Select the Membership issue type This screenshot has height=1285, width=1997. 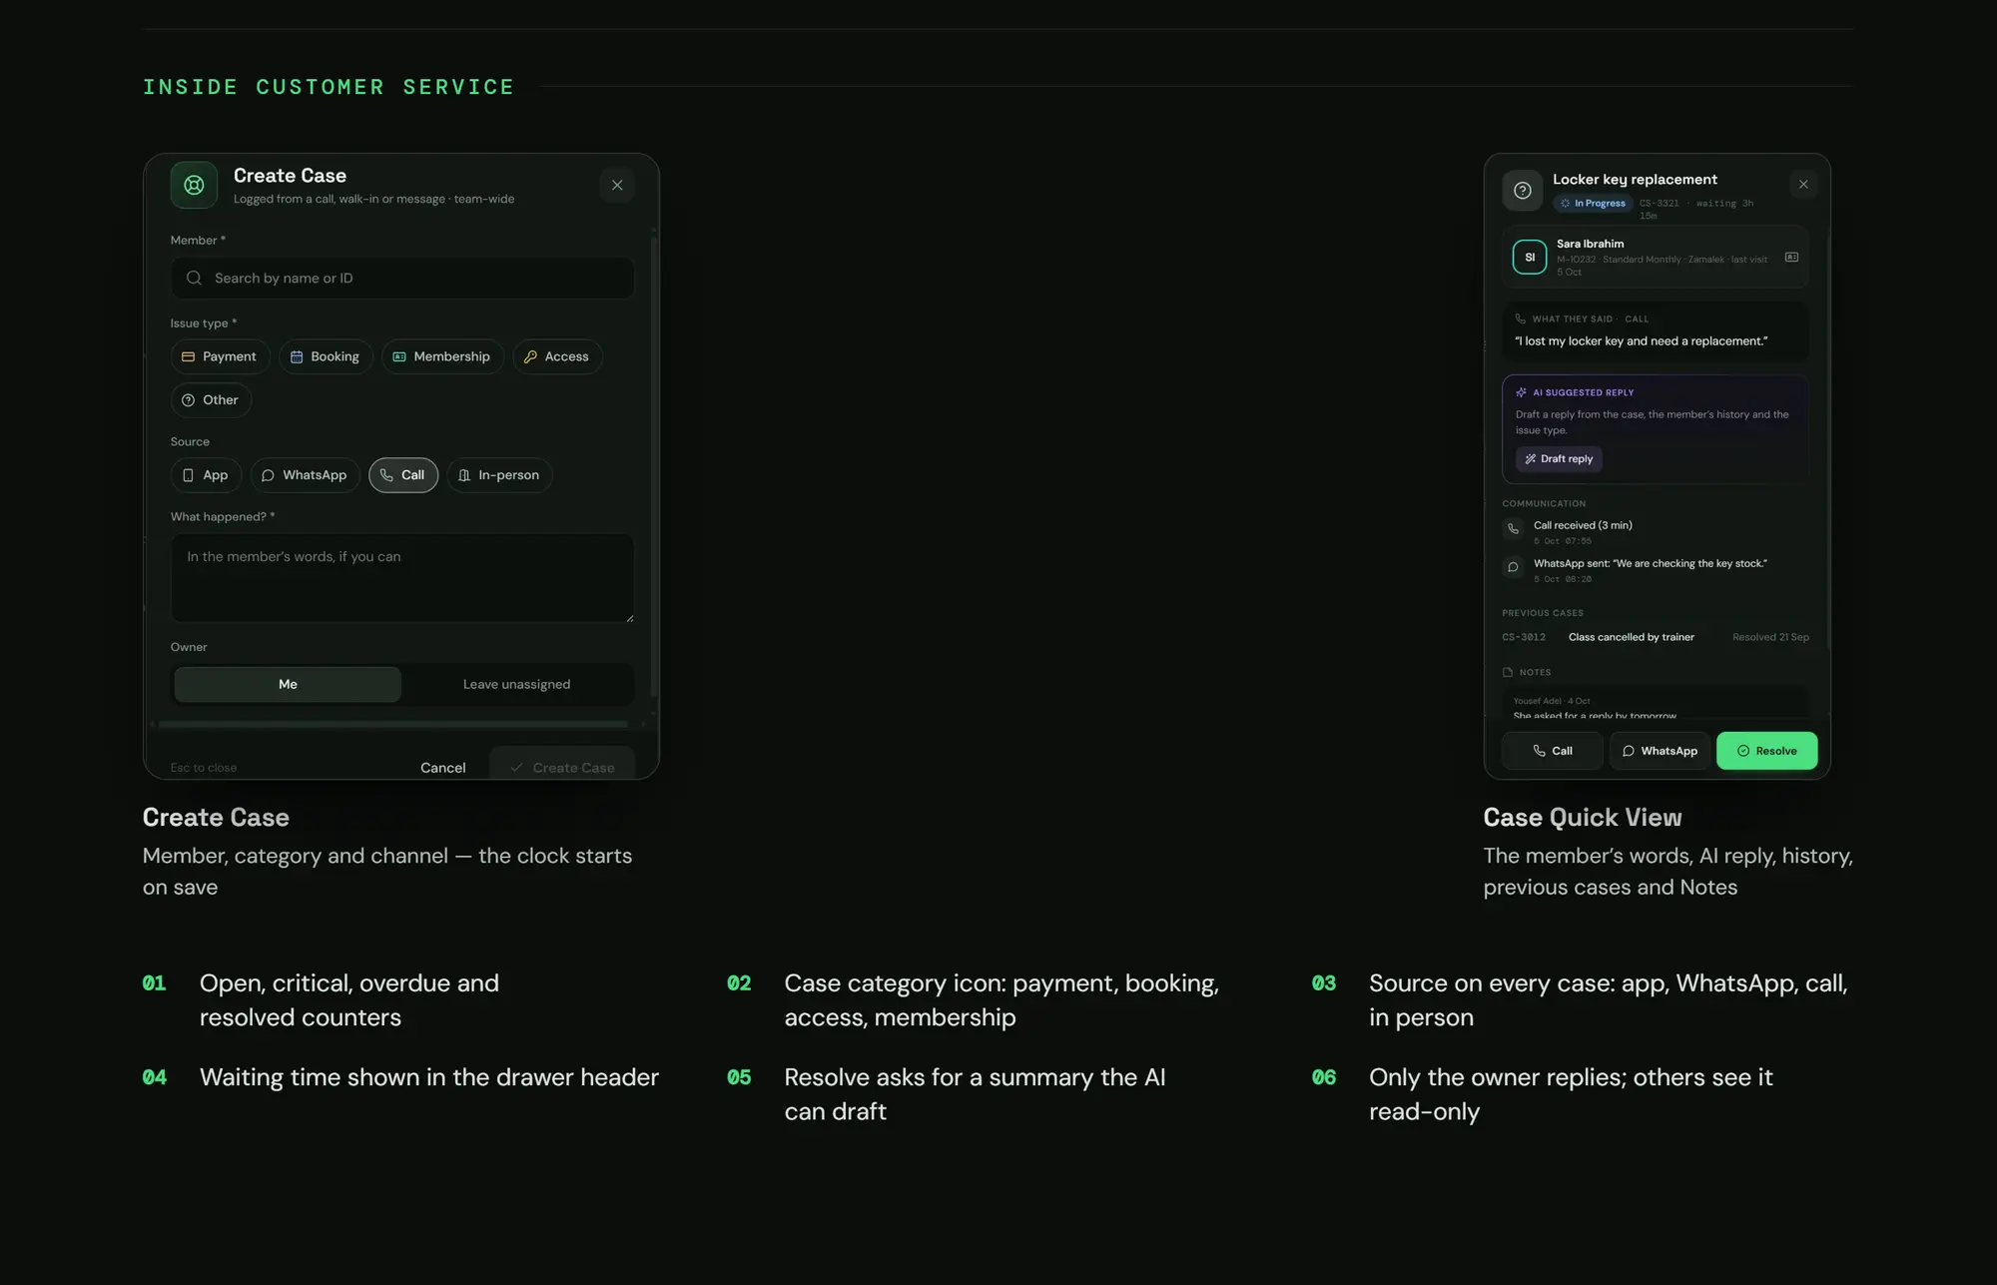(x=442, y=356)
